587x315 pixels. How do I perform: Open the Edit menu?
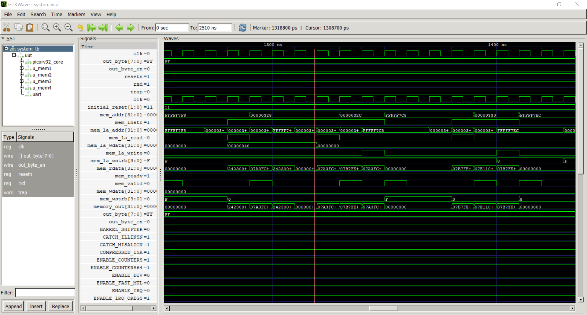tap(21, 14)
